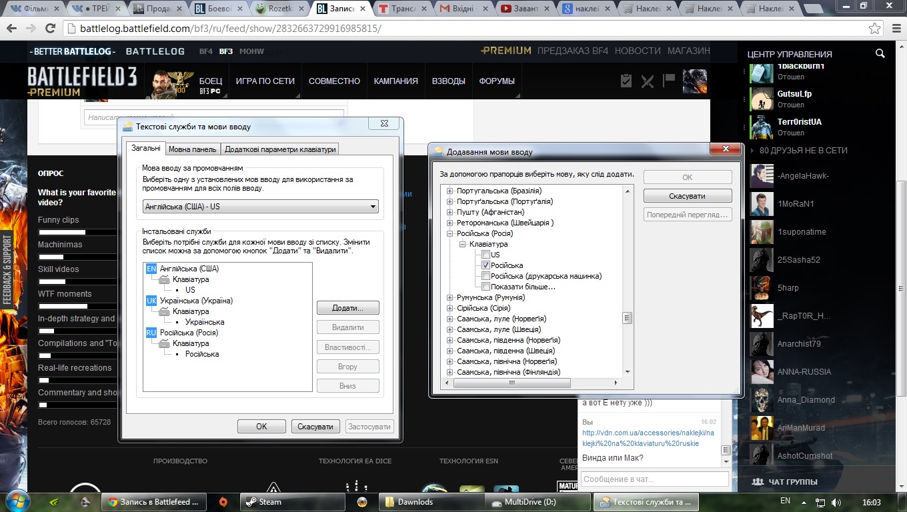The height and width of the screenshot is (512, 907).
Task: Click the vertical scrollbar thumb in language list
Action: (628, 318)
